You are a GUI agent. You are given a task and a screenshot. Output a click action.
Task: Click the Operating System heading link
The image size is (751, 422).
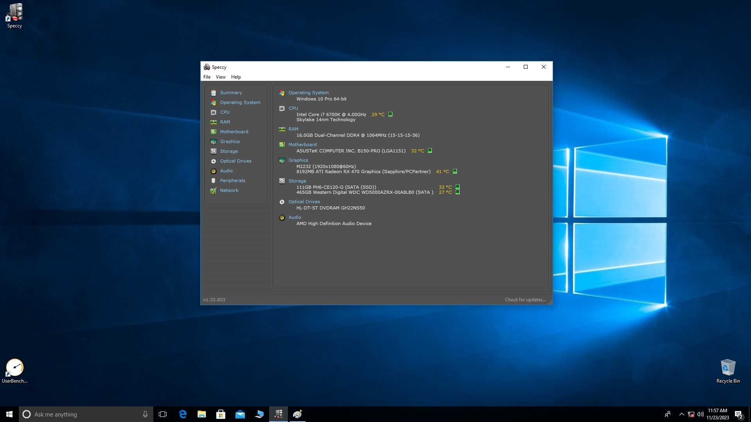point(309,93)
